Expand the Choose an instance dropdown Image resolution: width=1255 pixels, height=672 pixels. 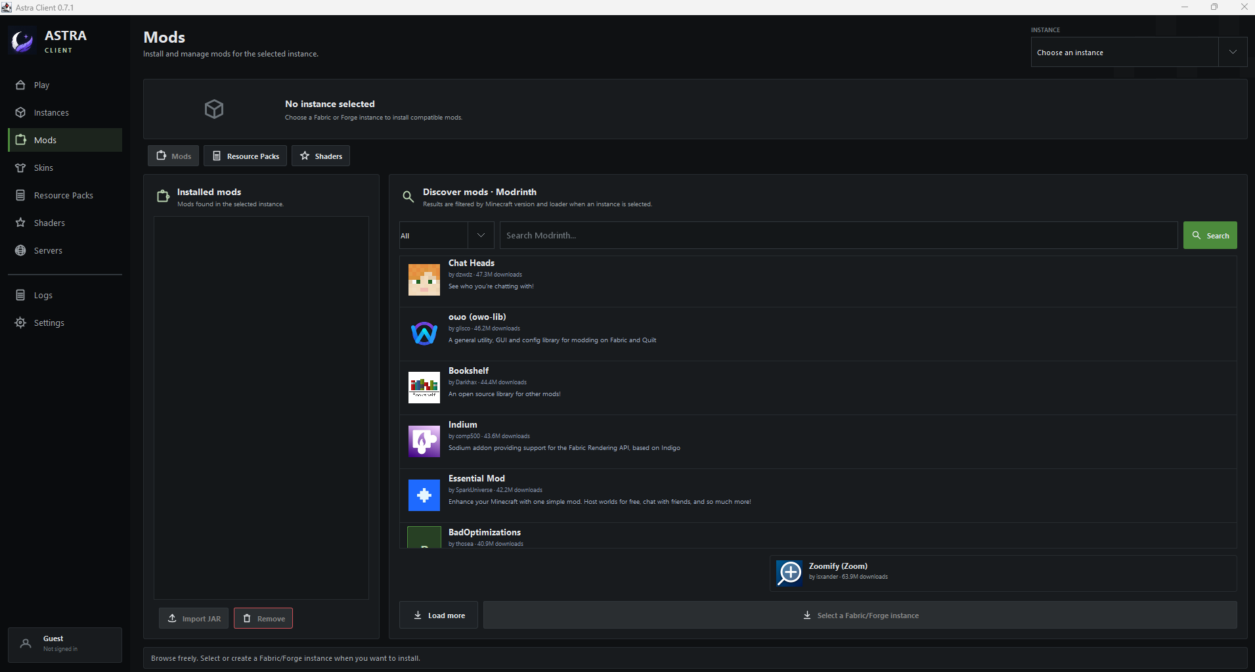pos(1139,52)
